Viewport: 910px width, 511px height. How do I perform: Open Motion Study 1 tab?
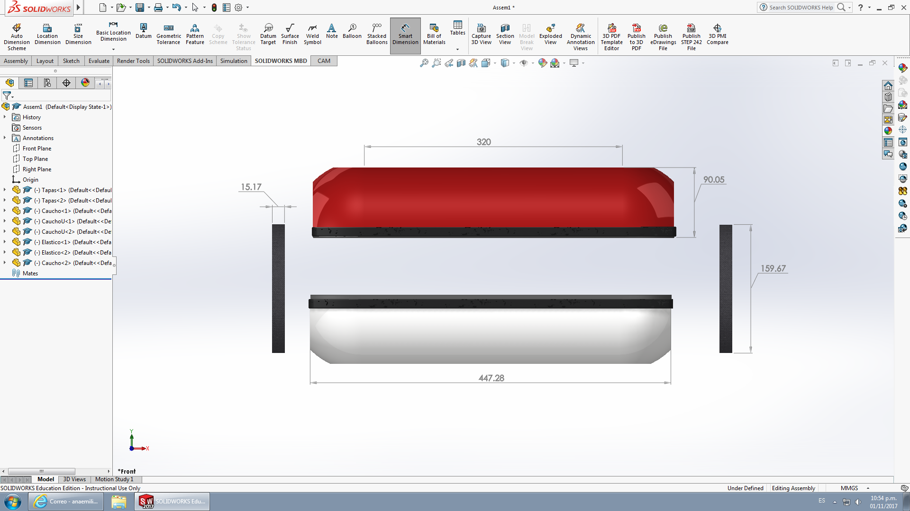tap(114, 479)
